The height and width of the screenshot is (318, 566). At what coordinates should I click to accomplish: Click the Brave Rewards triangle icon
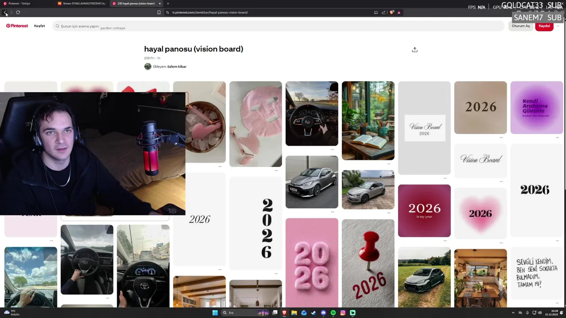click(x=399, y=12)
